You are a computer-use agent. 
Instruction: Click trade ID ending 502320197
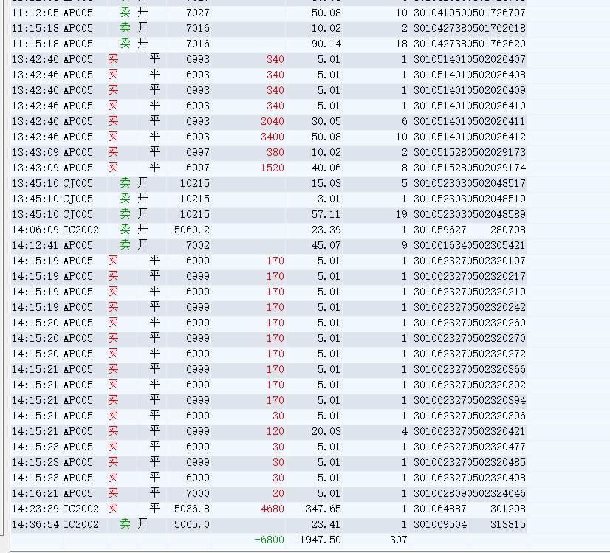(x=497, y=261)
